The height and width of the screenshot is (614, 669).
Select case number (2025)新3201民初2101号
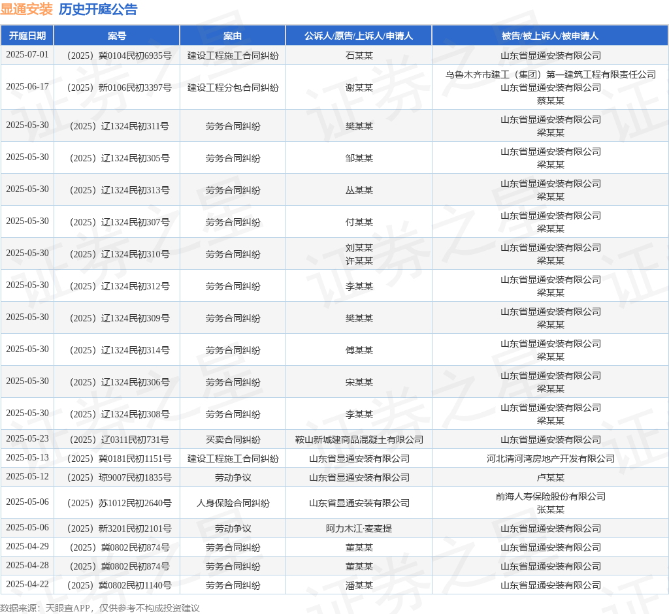point(117,528)
